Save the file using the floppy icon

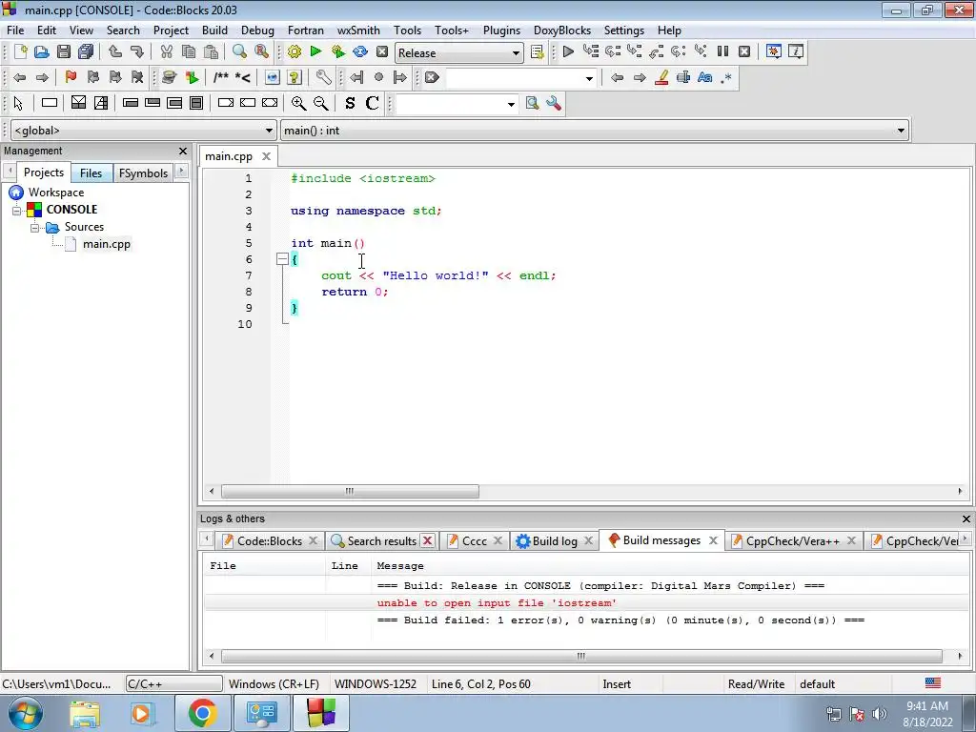[x=64, y=51]
